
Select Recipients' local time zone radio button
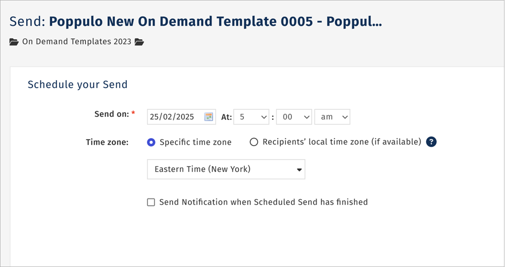[254, 143]
